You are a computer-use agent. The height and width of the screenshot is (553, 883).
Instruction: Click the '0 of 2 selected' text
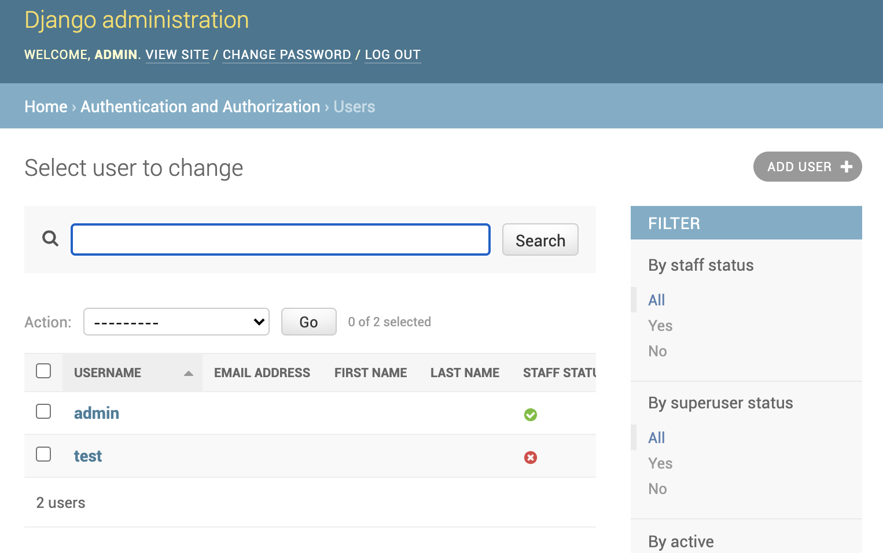pos(389,322)
